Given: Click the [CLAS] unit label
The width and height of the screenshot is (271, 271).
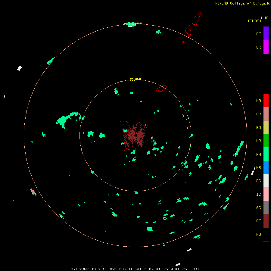Looking at the screenshot, I should coord(254,21).
